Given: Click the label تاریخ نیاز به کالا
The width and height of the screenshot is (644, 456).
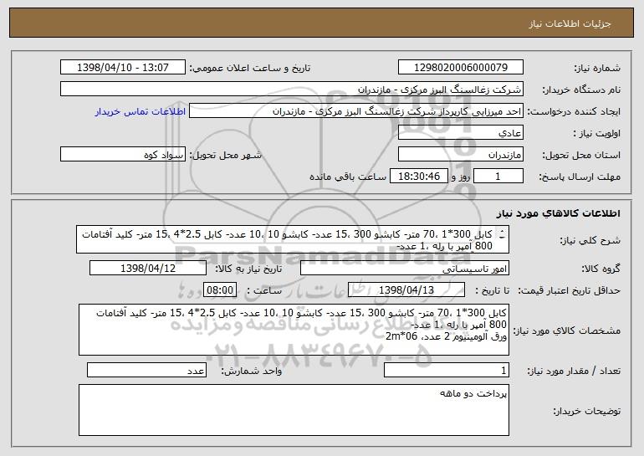Looking at the screenshot, I should pos(248,269).
